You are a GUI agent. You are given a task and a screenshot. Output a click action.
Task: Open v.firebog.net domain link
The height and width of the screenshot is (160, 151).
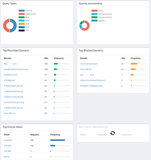click(x=10, y=80)
